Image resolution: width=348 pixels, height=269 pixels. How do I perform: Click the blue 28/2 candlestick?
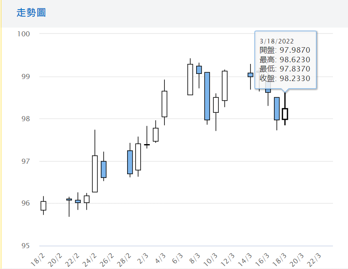(x=130, y=162)
